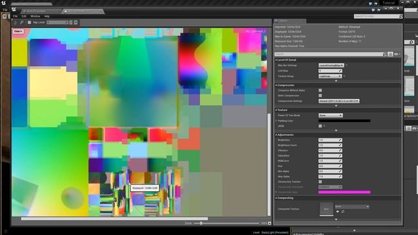Click the Brightness value field
This screenshot has width=418, height=235.
[x=330, y=140]
